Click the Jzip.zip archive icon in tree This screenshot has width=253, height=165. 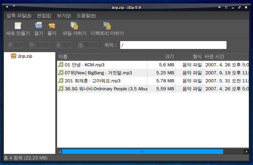tap(13, 56)
